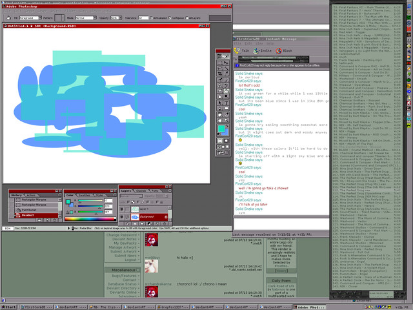Select the Airbrush tool

point(219,79)
